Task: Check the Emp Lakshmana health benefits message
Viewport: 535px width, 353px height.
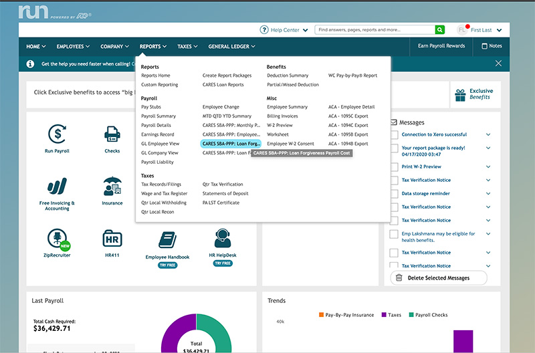Action: (394, 234)
